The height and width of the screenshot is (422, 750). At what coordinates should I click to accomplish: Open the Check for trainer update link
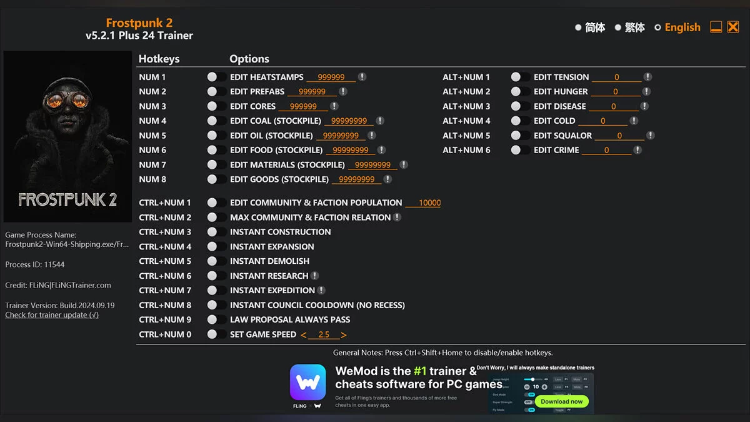(52, 315)
